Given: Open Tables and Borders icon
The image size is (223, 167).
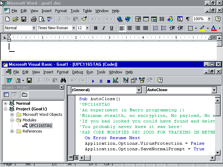Looking at the screenshot, I should point(138,19).
